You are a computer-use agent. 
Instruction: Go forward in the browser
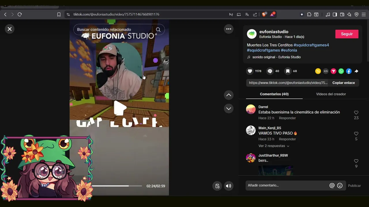click(12, 14)
